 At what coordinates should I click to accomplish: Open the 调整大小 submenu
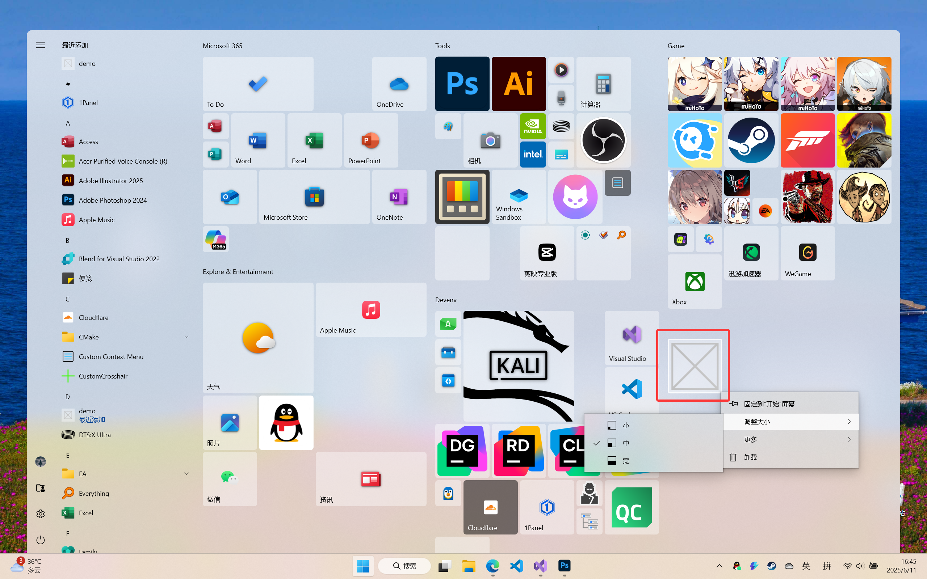pyautogui.click(x=790, y=422)
